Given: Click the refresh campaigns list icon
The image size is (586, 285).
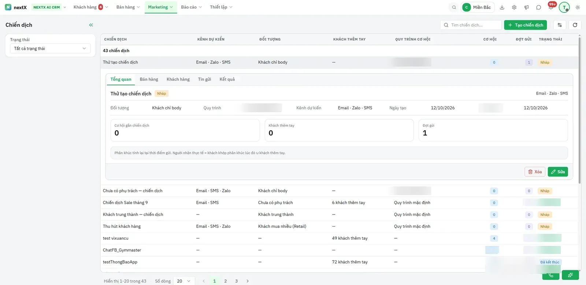Looking at the screenshot, I should (575, 25).
